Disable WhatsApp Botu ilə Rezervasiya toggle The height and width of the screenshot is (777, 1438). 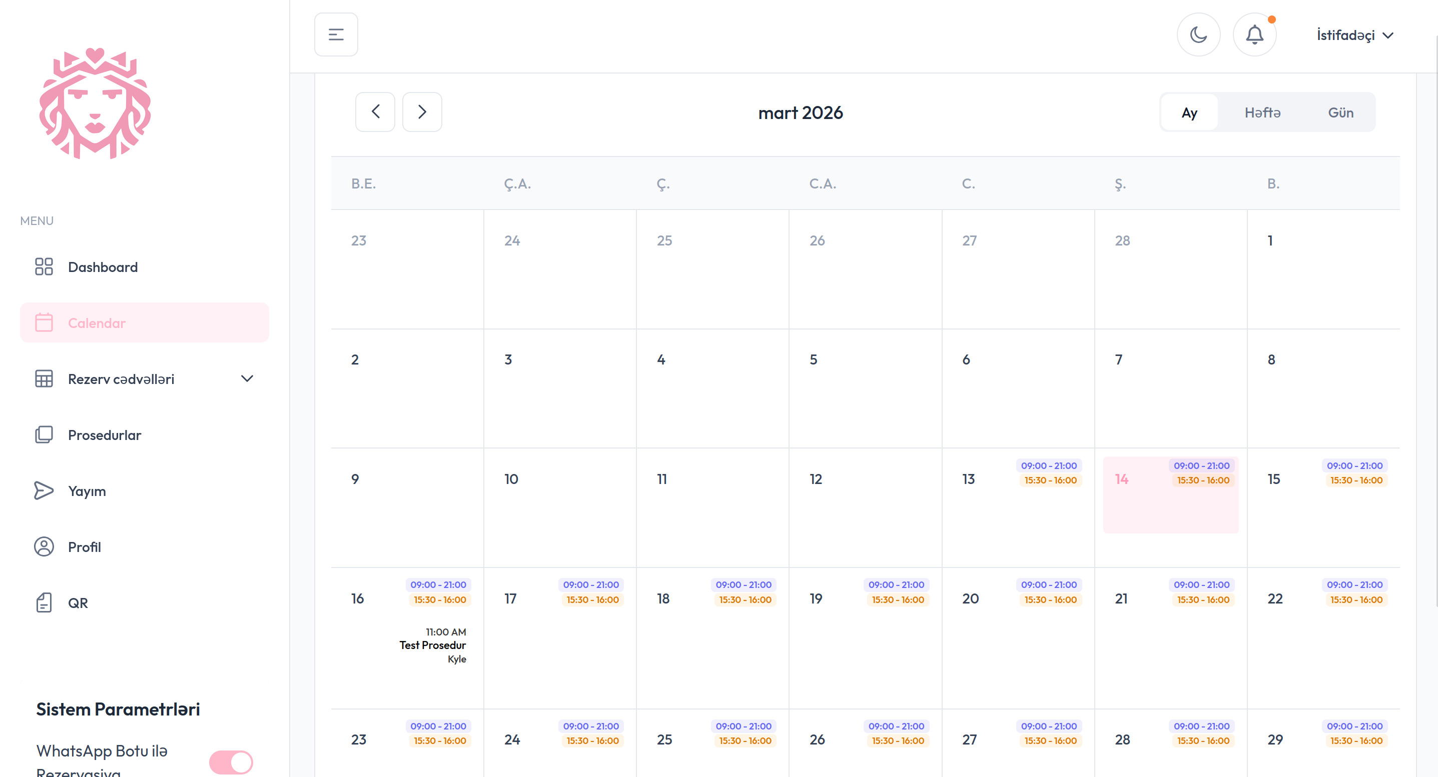click(231, 761)
